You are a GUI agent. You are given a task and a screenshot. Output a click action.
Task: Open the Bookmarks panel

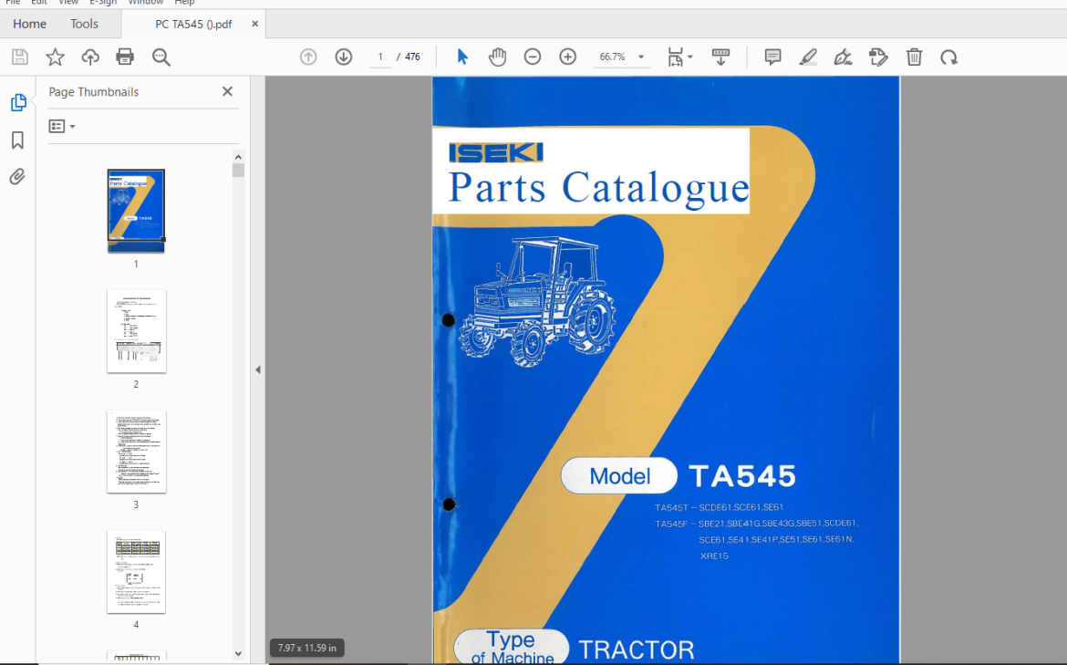tap(17, 140)
